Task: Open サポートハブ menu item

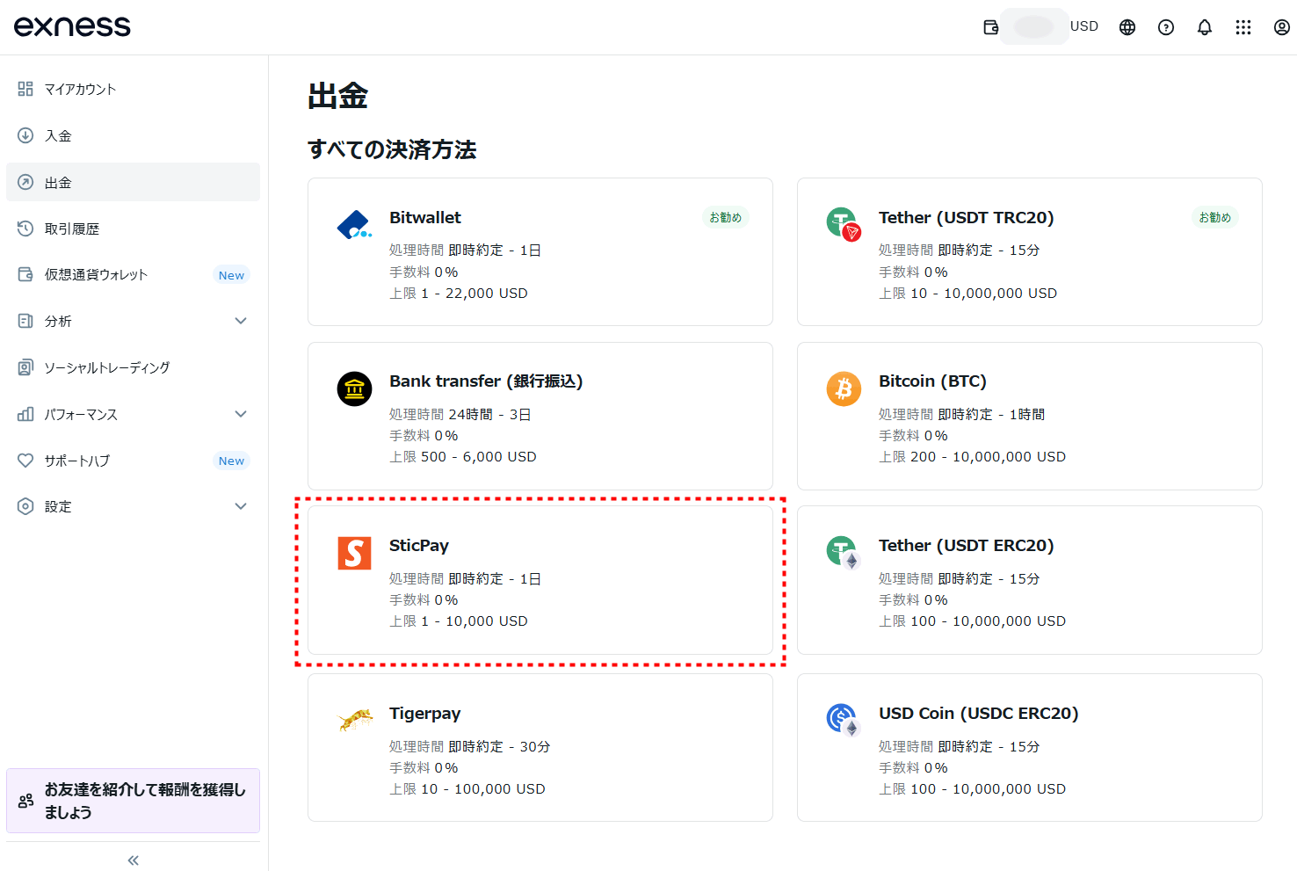Action: [133, 461]
